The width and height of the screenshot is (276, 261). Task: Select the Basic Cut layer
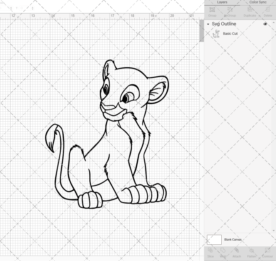(x=230, y=33)
